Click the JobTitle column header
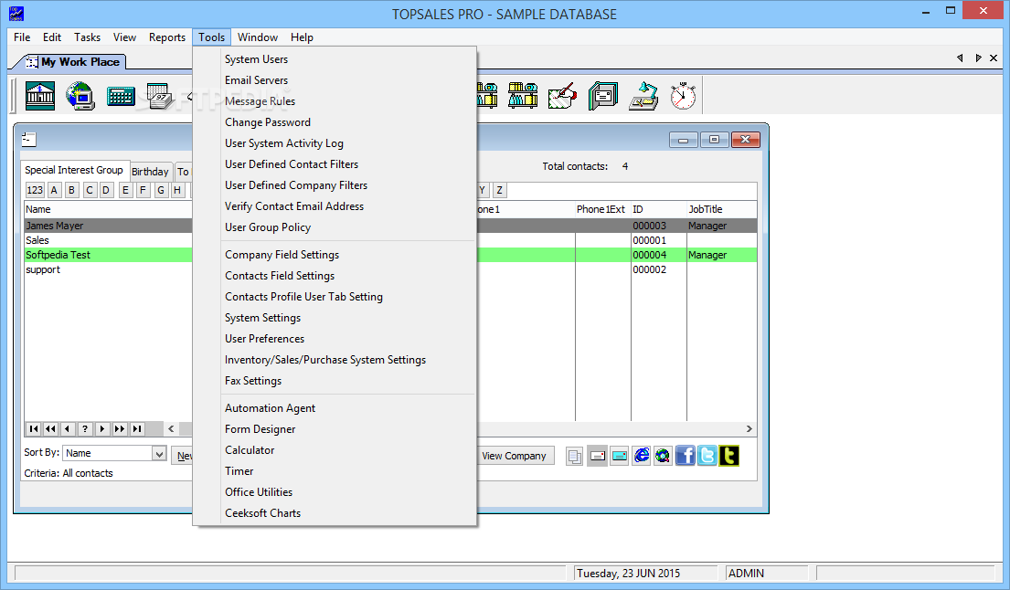 pyautogui.click(x=721, y=210)
